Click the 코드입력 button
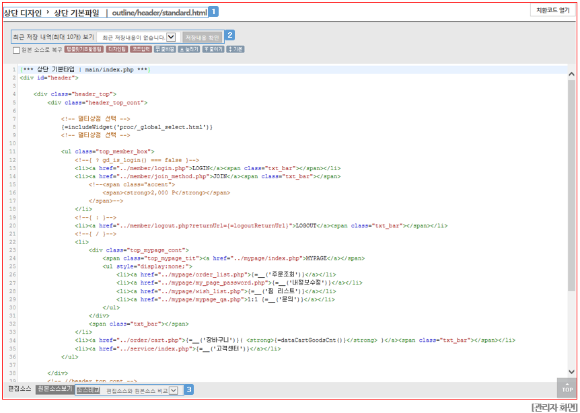The image size is (580, 413). 141,49
